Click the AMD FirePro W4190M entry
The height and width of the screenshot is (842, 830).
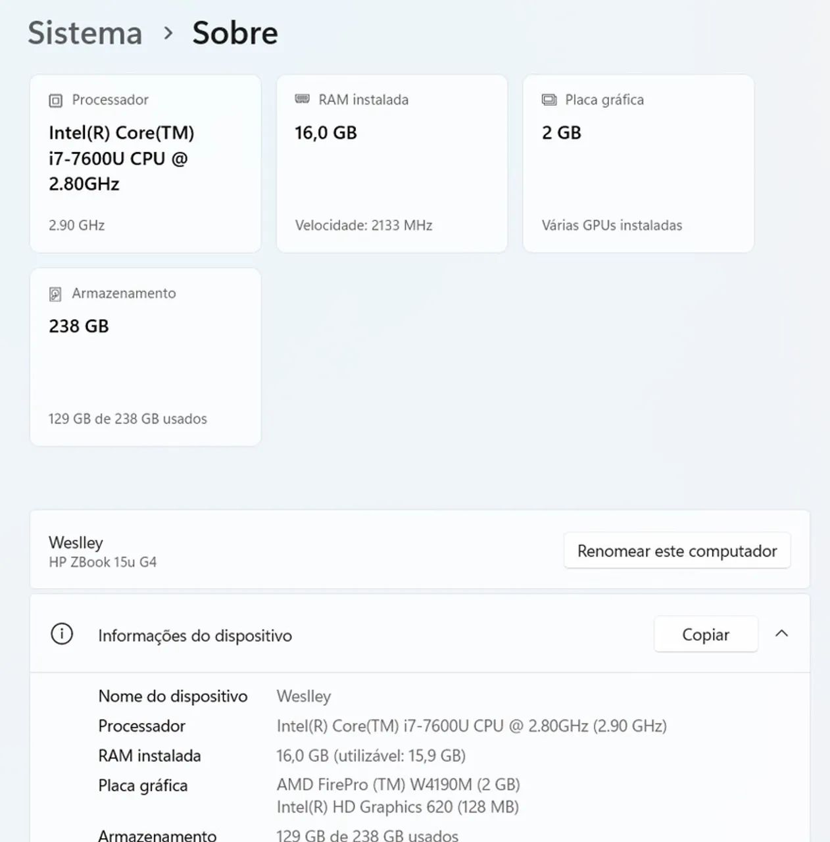click(398, 784)
